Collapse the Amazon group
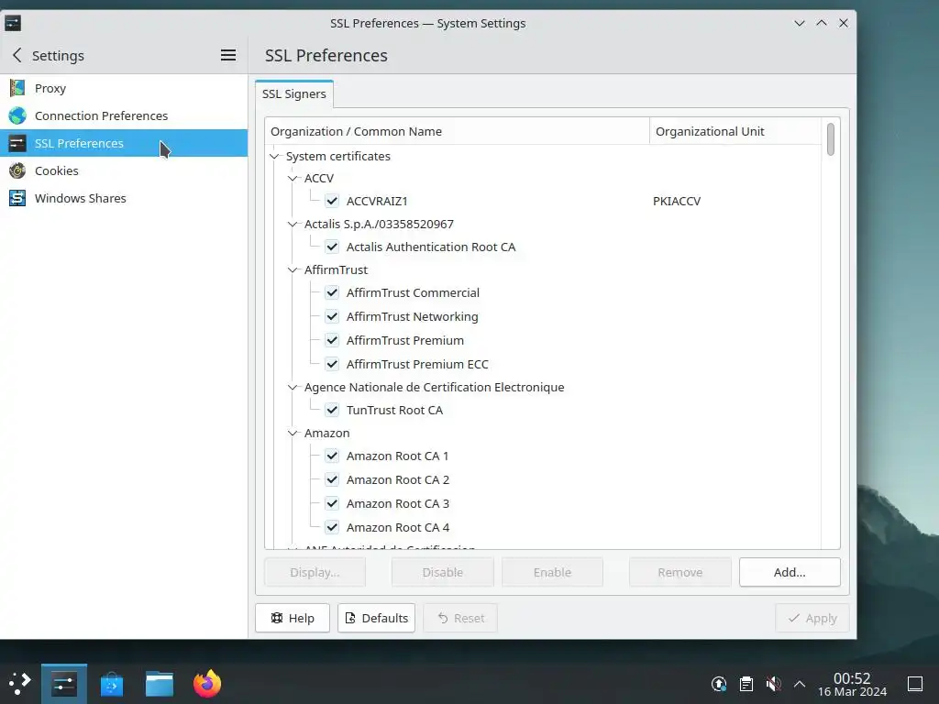Viewport: 939px width, 704px height. pos(293,433)
